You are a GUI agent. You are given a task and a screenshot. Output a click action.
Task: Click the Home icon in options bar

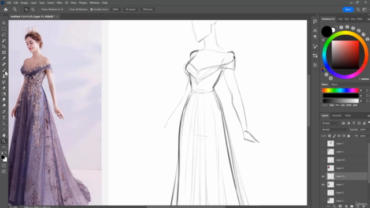(x=6, y=9)
